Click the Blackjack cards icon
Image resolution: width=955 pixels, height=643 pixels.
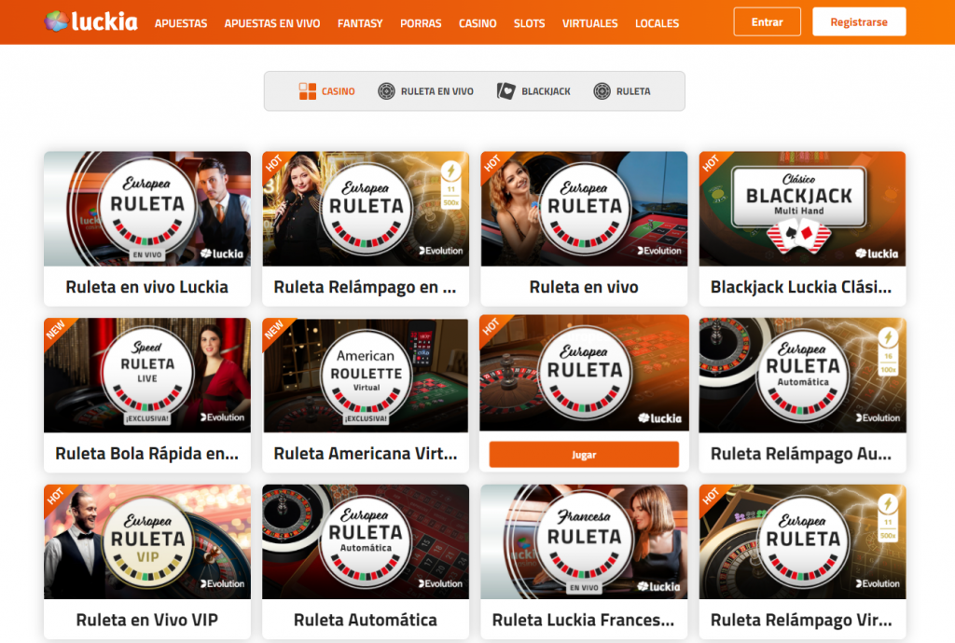click(x=505, y=91)
